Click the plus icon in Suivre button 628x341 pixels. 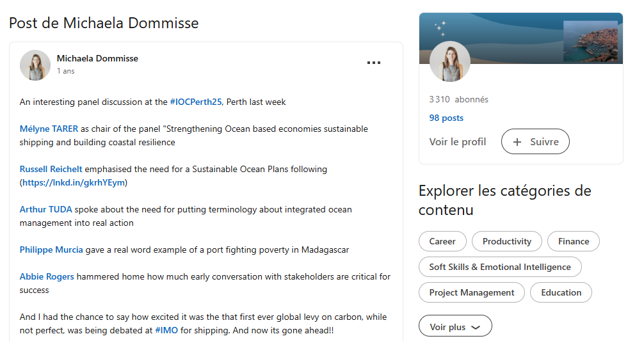click(x=517, y=141)
